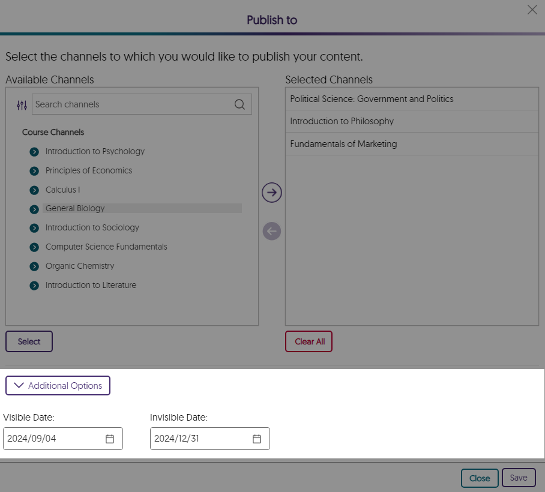This screenshot has width=545, height=492.
Task: Click the right arrow to add a channel
Action: 271,192
